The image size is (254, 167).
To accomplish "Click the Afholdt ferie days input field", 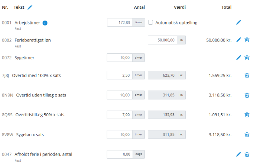I will 120,154.
